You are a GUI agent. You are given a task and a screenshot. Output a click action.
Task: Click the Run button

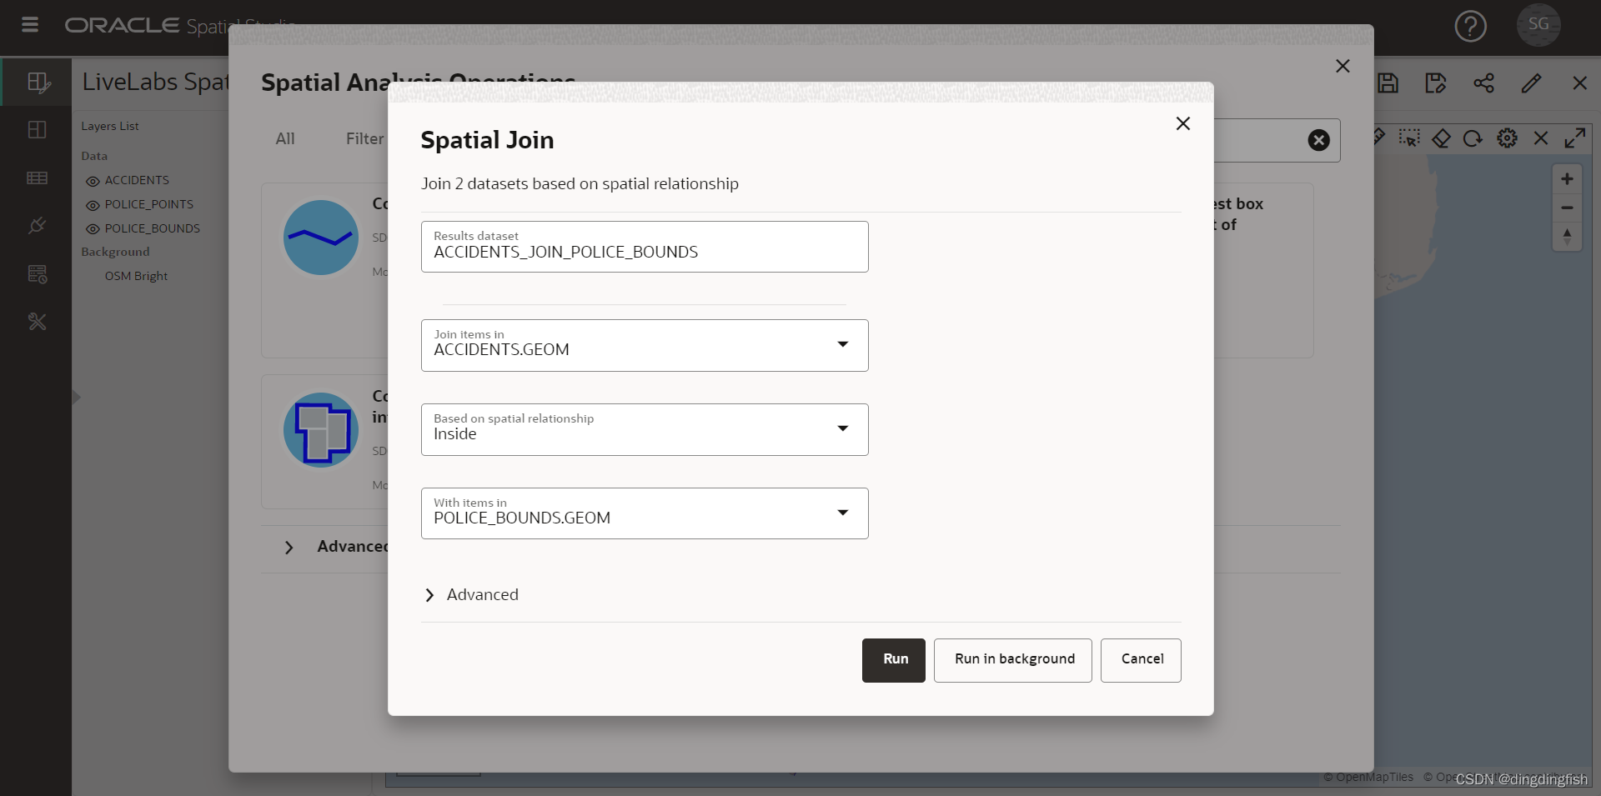[894, 660]
